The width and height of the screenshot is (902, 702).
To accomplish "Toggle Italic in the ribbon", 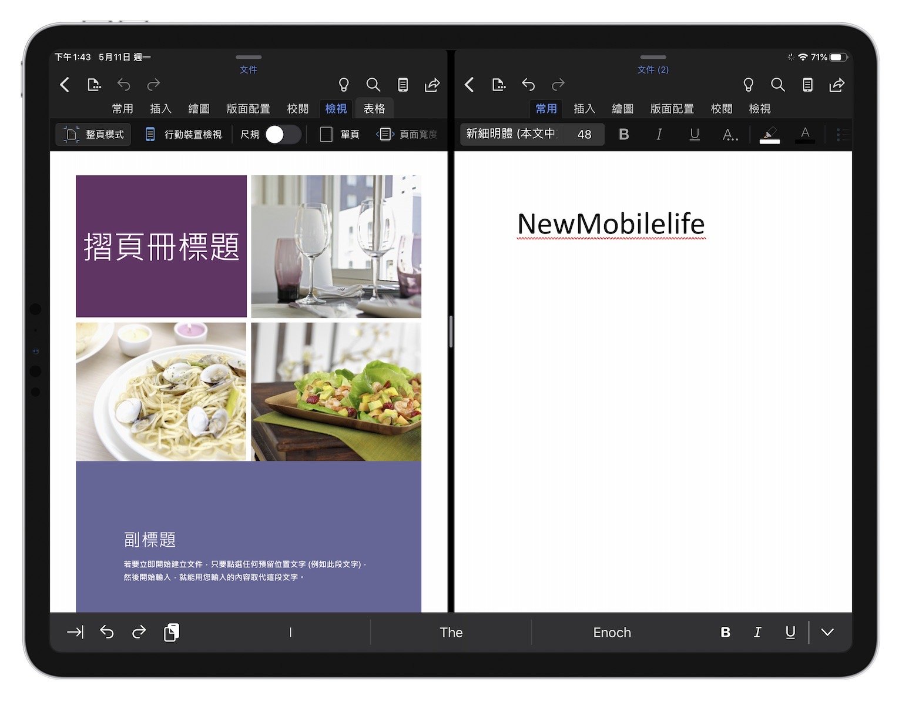I will pos(659,135).
